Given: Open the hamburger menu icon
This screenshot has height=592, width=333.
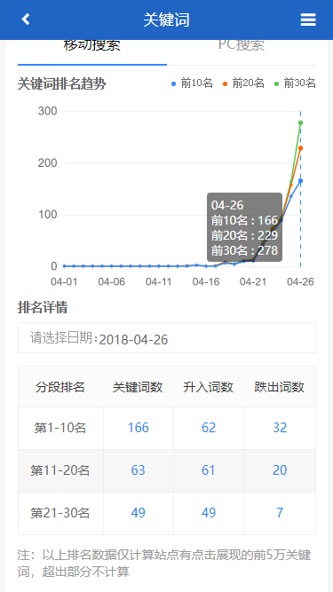Looking at the screenshot, I should 308,20.
